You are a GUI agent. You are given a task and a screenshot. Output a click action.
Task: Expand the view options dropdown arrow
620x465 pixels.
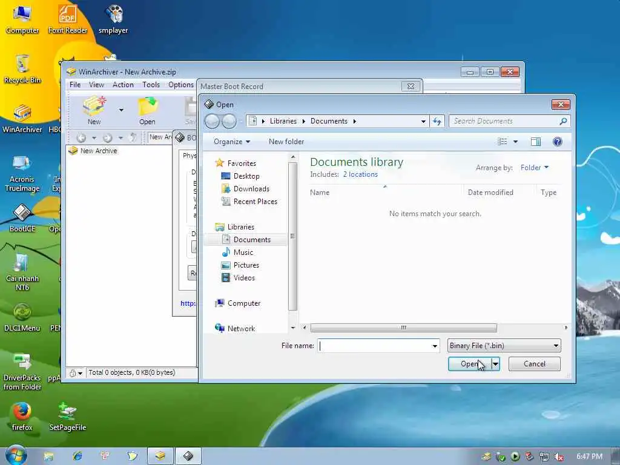pyautogui.click(x=515, y=142)
